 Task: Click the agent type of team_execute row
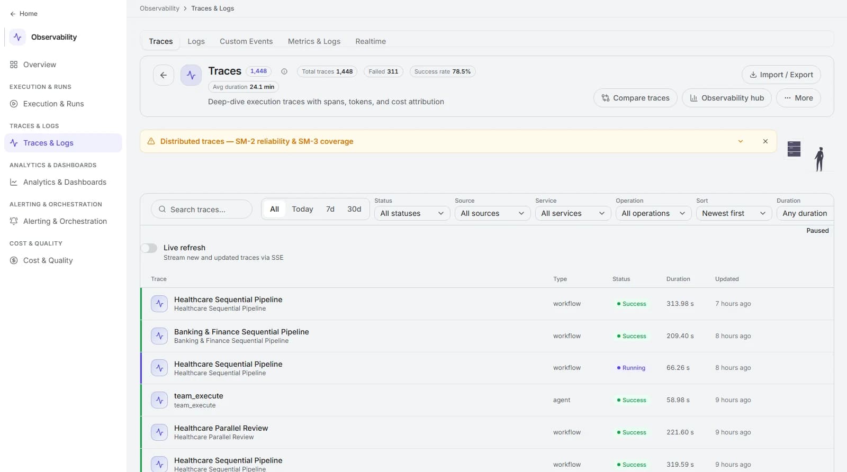pyautogui.click(x=562, y=400)
